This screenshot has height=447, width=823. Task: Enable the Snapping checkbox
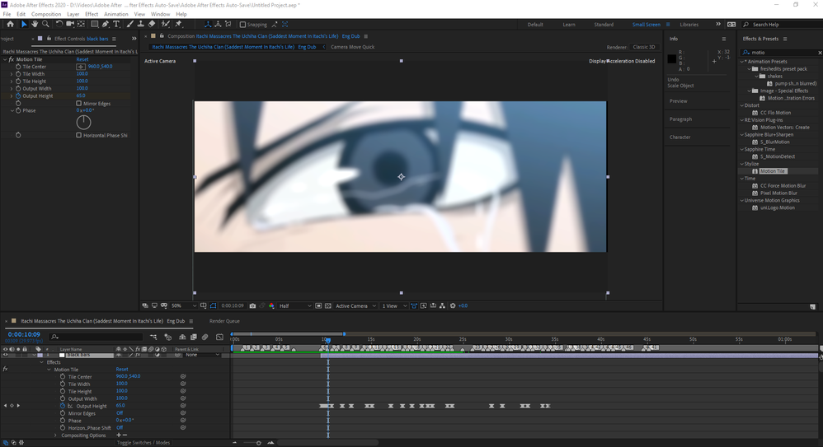tap(242, 25)
